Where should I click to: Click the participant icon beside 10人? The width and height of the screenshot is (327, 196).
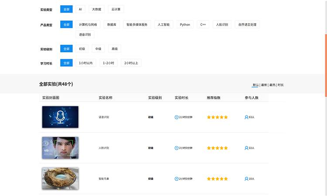point(246,179)
